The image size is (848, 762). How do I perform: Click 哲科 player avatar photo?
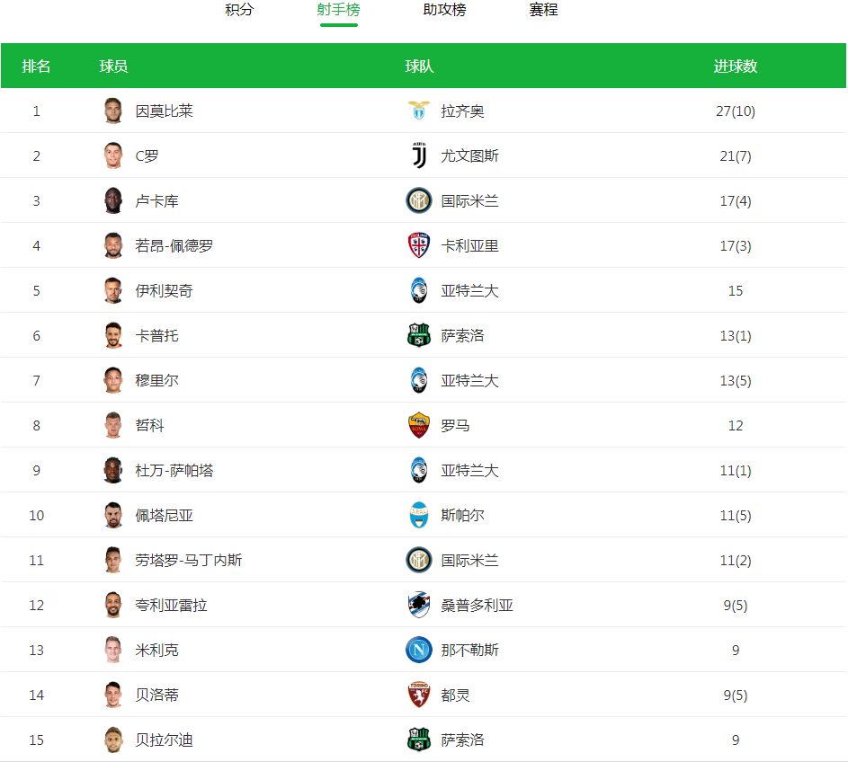pos(112,425)
